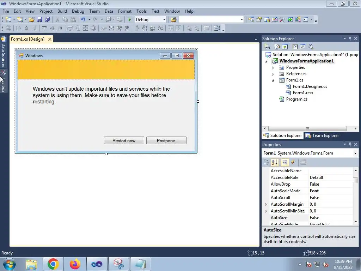Save the current file with the floppy icon

coord(39,20)
